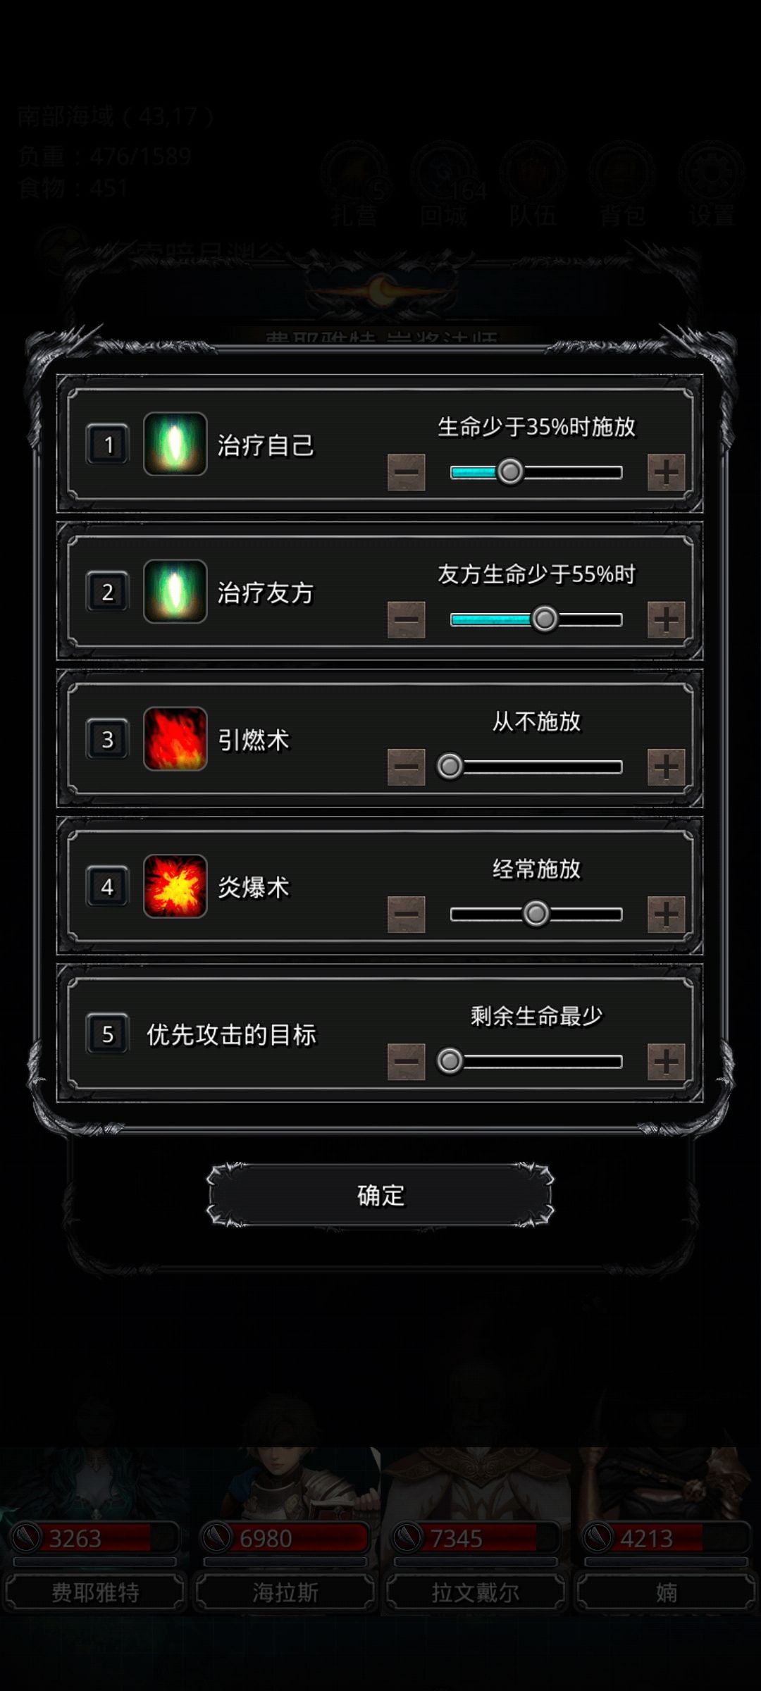Click the minus button for 优先攻击的目标
The height and width of the screenshot is (1691, 761).
click(407, 1061)
